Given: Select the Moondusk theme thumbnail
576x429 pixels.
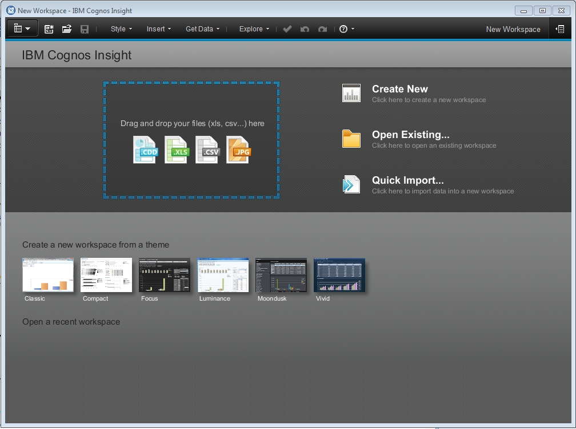Looking at the screenshot, I should tap(281, 275).
